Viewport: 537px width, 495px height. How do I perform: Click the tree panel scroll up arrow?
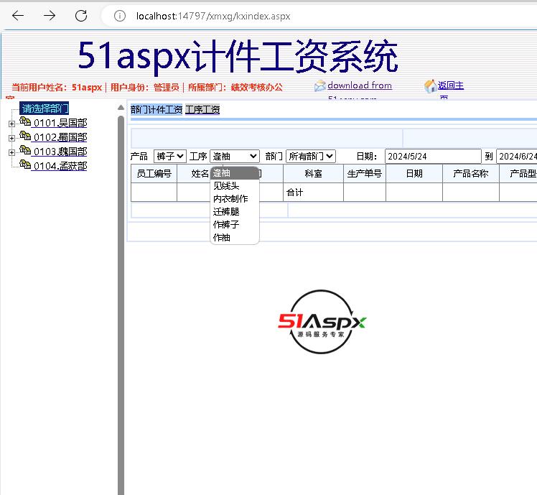[x=121, y=107]
